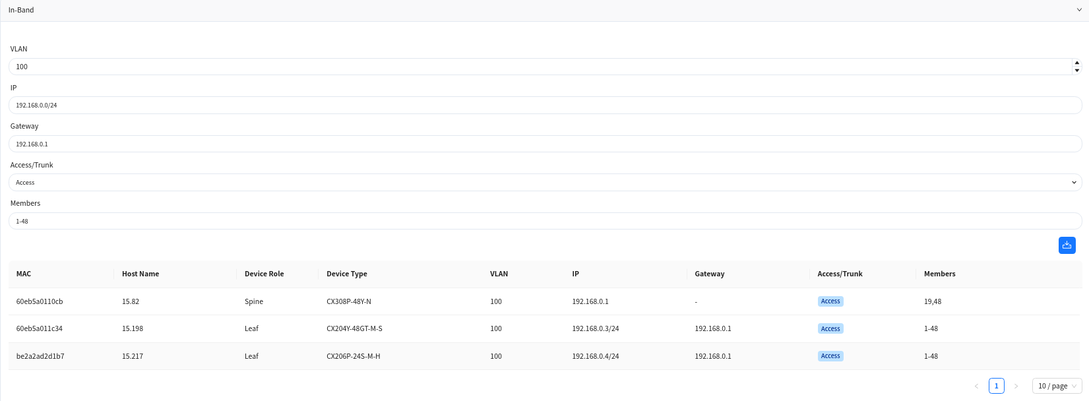Select page 1 in pagination
This screenshot has height=401, width=1089.
click(x=996, y=386)
